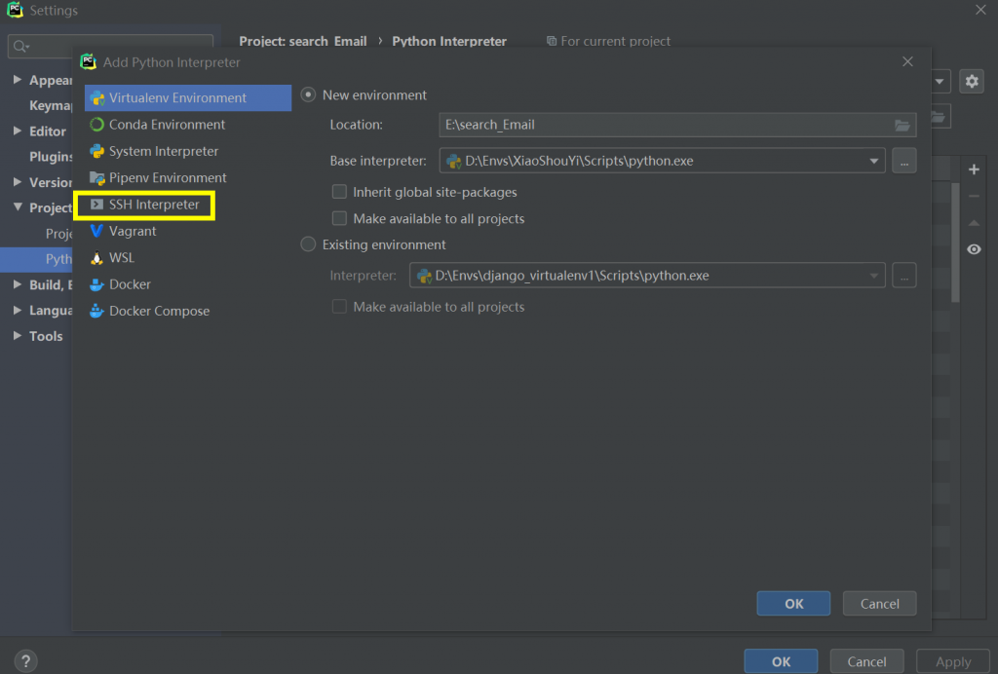Click Apply in Settings window
Viewport: 998px width, 674px height.
pyautogui.click(x=953, y=661)
